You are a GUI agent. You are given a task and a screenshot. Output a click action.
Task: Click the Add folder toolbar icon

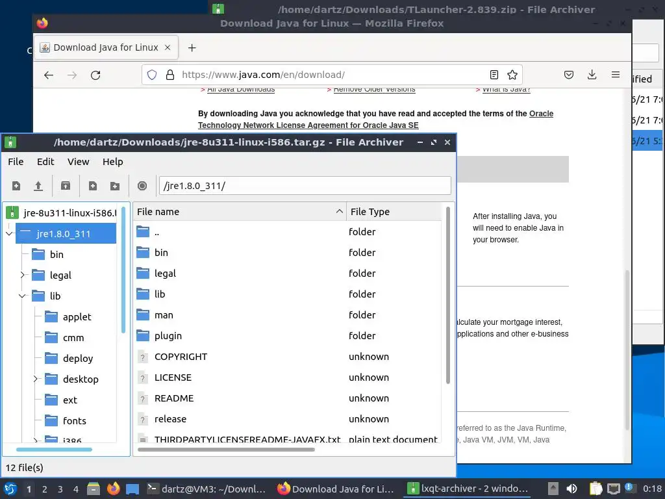point(114,186)
